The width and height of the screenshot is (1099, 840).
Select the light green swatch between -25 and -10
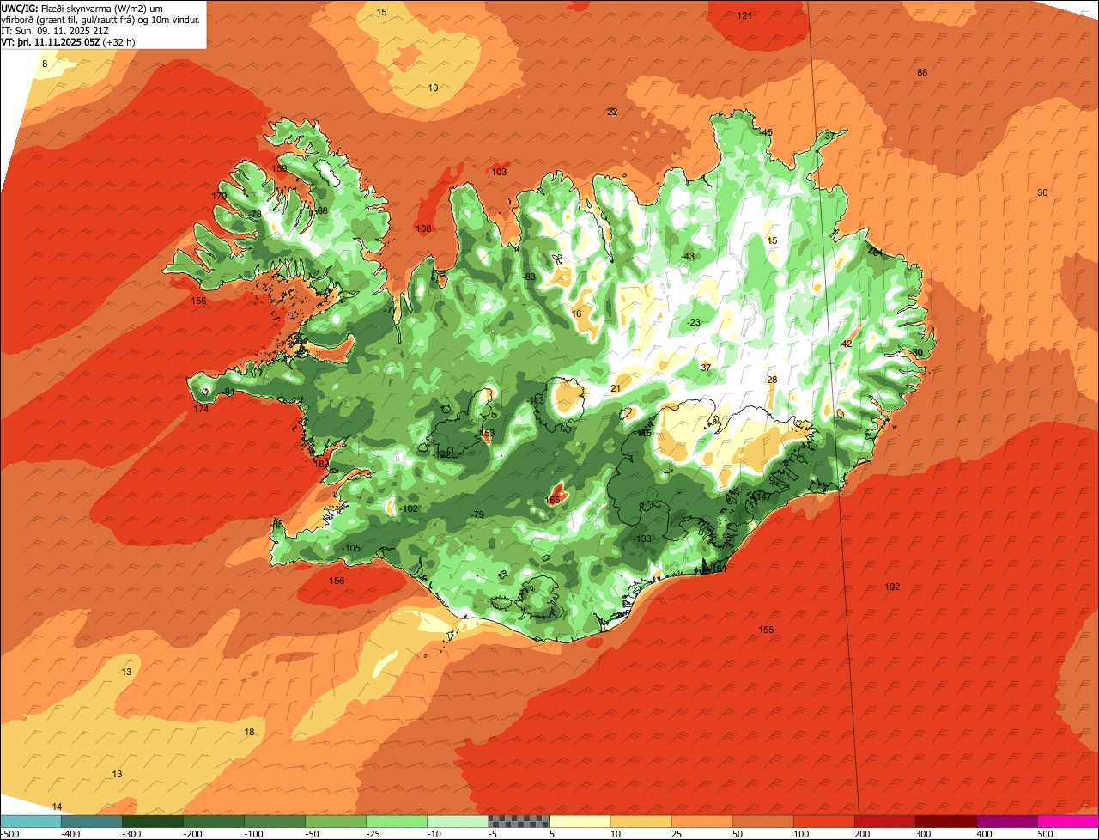coord(397,821)
